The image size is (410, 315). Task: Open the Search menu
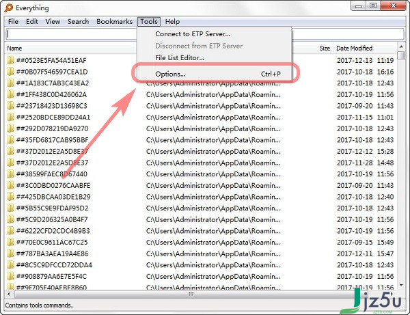(x=78, y=21)
